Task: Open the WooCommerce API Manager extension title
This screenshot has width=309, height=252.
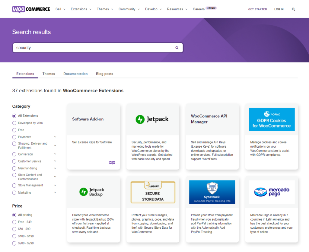Action: click(209, 119)
